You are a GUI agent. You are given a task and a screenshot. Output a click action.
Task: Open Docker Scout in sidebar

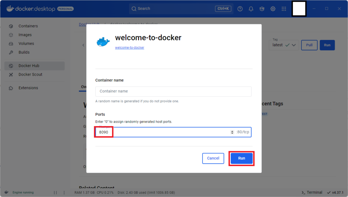[x=34, y=75]
